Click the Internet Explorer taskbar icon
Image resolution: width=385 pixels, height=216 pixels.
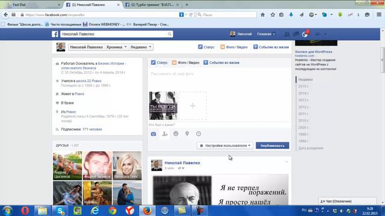[x=95, y=211]
